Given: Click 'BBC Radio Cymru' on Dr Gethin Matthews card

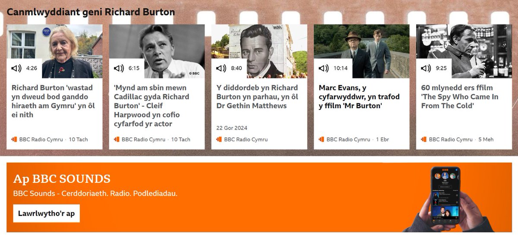Looking at the screenshot, I should tap(246, 139).
